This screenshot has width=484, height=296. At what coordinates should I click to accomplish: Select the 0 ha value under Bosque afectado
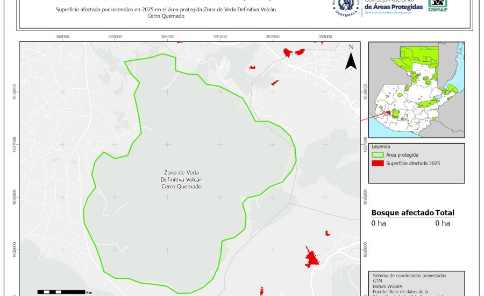pyautogui.click(x=379, y=223)
